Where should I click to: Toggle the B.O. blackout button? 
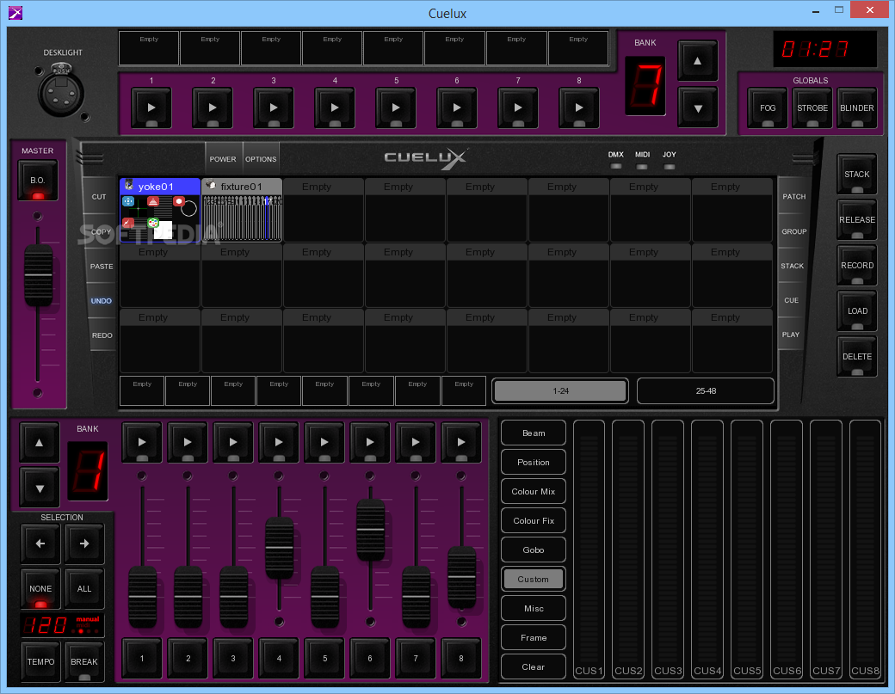click(x=38, y=181)
